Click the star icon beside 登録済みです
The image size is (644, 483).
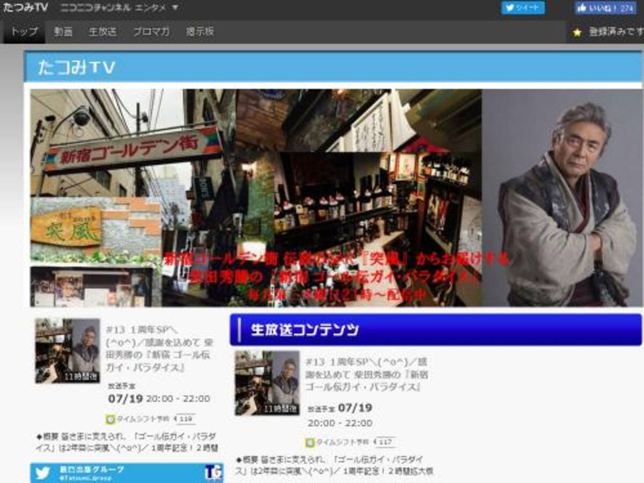[x=577, y=32]
